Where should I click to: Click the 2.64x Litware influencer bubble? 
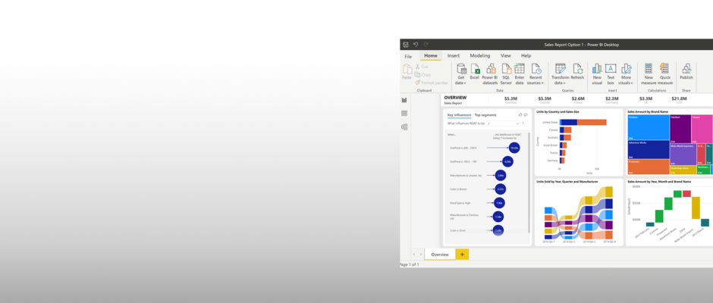click(500, 175)
